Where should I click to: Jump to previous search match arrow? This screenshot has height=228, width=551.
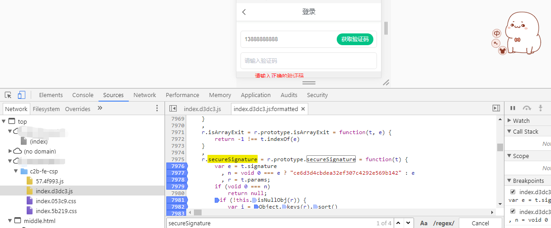[x=399, y=223]
